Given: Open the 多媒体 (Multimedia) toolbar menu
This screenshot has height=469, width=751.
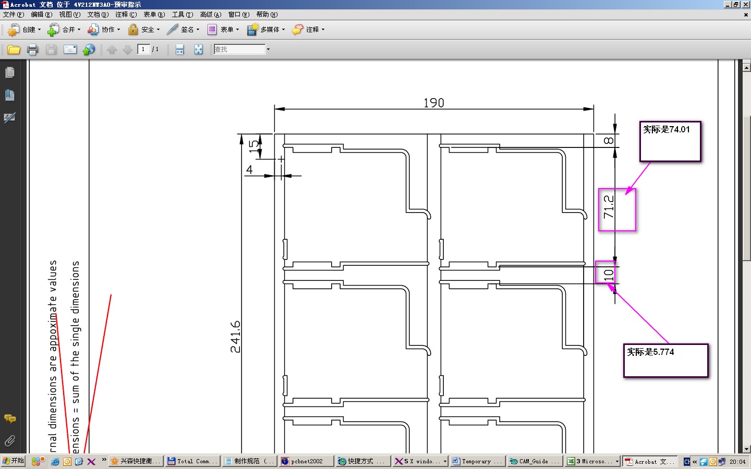Looking at the screenshot, I should 266,30.
